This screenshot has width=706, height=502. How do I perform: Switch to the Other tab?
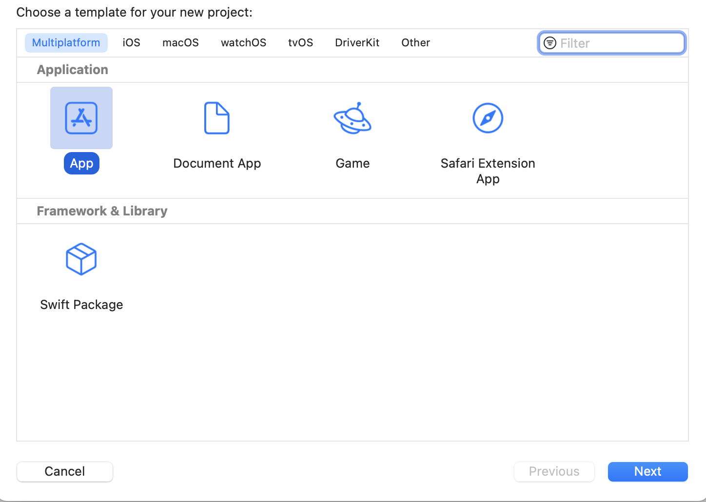[x=415, y=43]
